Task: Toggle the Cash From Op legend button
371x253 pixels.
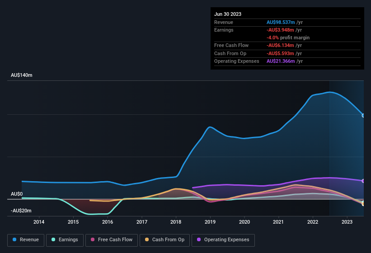Action: tap(164, 240)
